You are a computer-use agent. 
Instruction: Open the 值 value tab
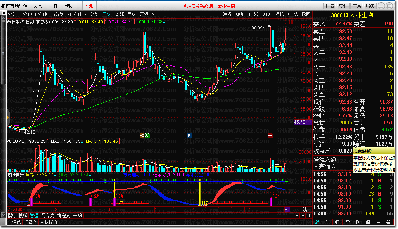pyautogui.click(x=368, y=222)
